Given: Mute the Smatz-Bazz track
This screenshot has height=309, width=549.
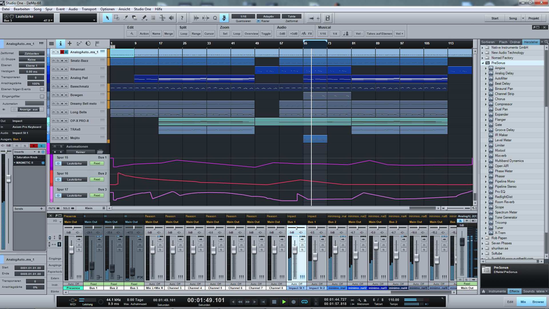Looking at the screenshot, I should click(x=53, y=61).
